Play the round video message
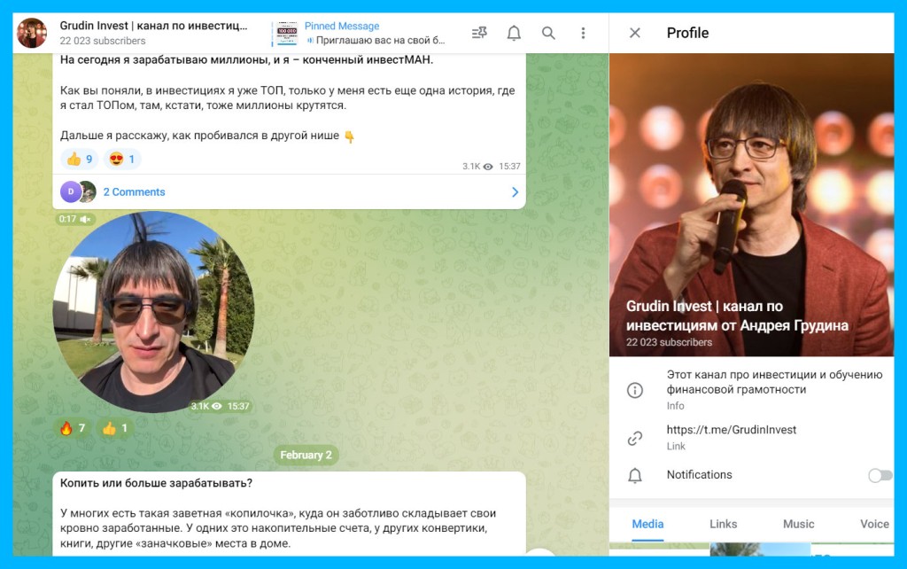 pyautogui.click(x=153, y=312)
